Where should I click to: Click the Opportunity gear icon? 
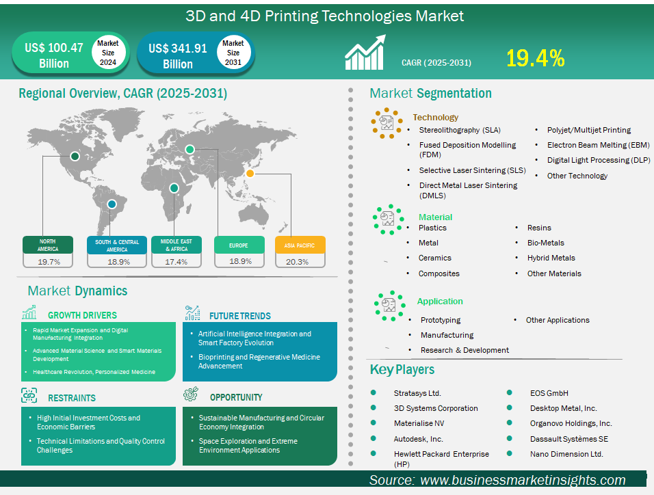coord(192,395)
